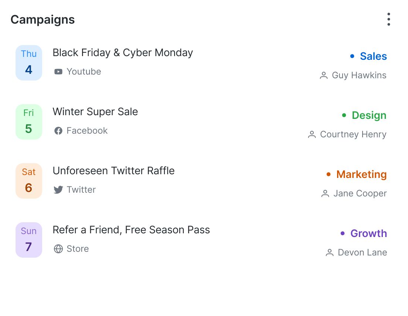Click the Thu 4 date badge
Screen dimensions: 408x316
pyautogui.click(x=29, y=63)
